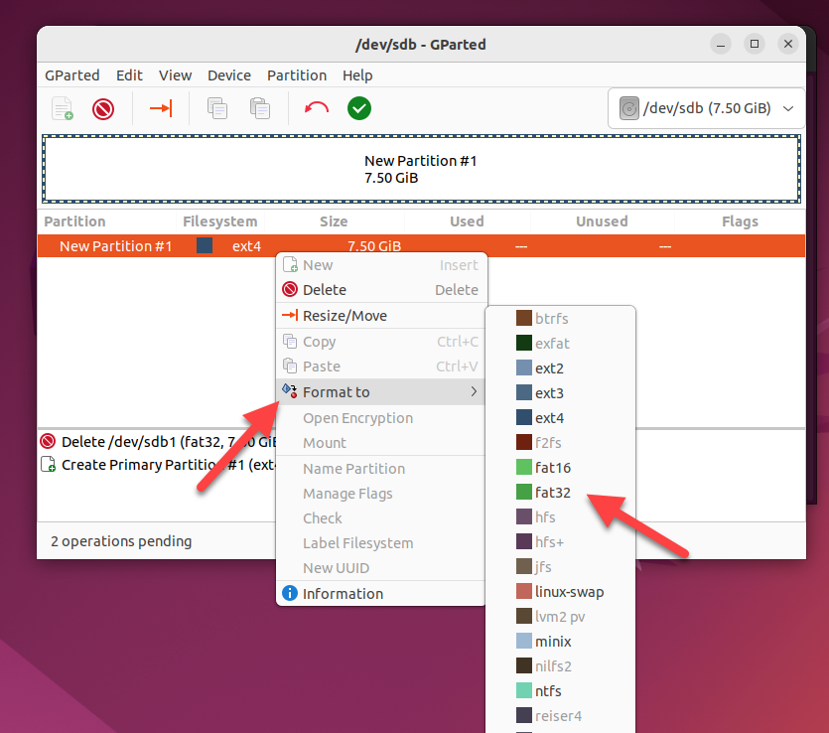Viewport: 829px width, 733px height.
Task: Open the Device menu
Action: [x=229, y=75]
